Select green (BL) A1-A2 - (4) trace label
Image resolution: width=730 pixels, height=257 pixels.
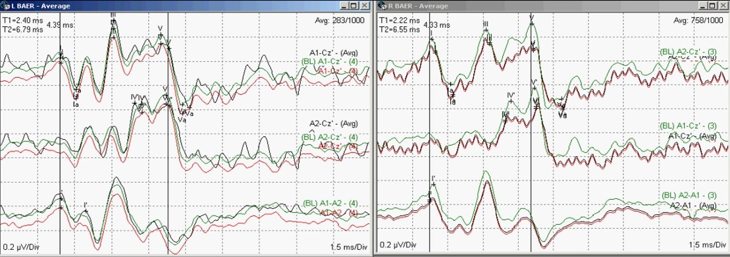point(330,204)
